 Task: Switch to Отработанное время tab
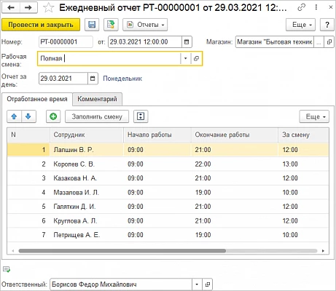(x=37, y=99)
